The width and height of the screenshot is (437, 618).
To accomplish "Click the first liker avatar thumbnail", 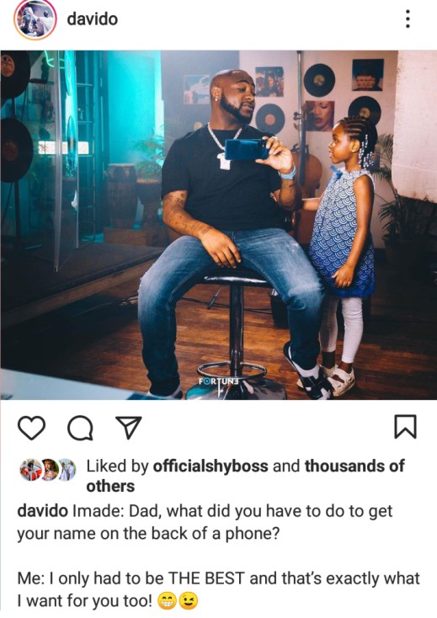I will click(31, 470).
